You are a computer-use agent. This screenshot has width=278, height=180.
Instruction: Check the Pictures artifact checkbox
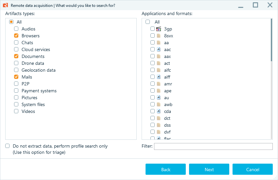pos(16,98)
